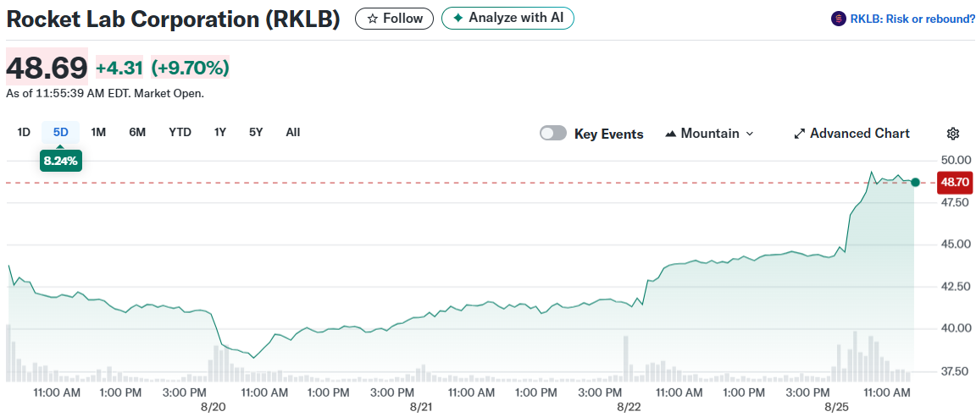Image resolution: width=976 pixels, height=417 pixels.
Task: Click the 50.00 price axis label
Action: pyautogui.click(x=954, y=161)
